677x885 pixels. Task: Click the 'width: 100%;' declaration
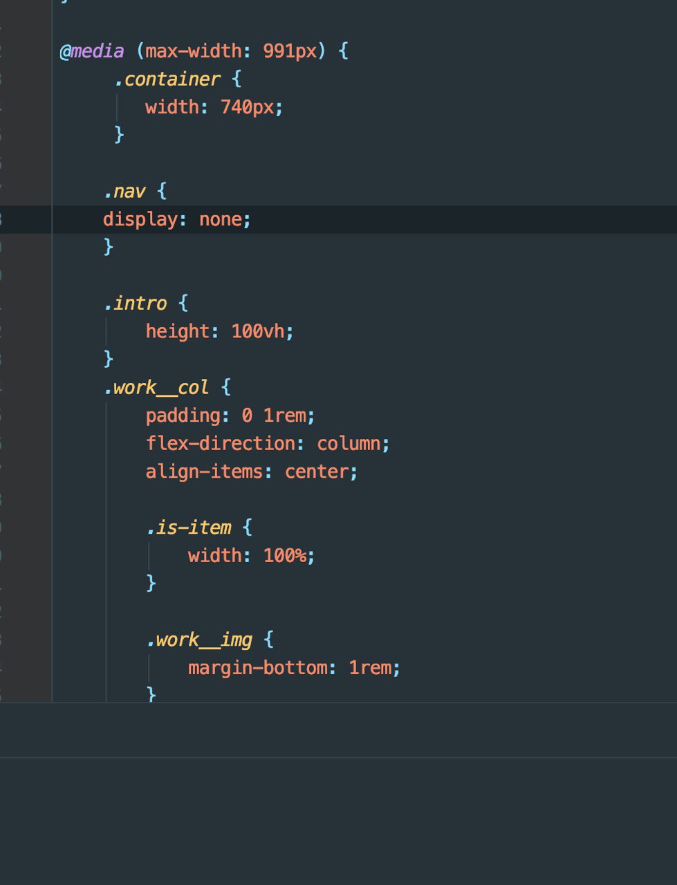click(252, 555)
